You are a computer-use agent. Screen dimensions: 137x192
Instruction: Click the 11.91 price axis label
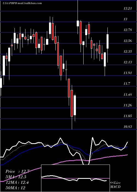(x=128, y=73)
